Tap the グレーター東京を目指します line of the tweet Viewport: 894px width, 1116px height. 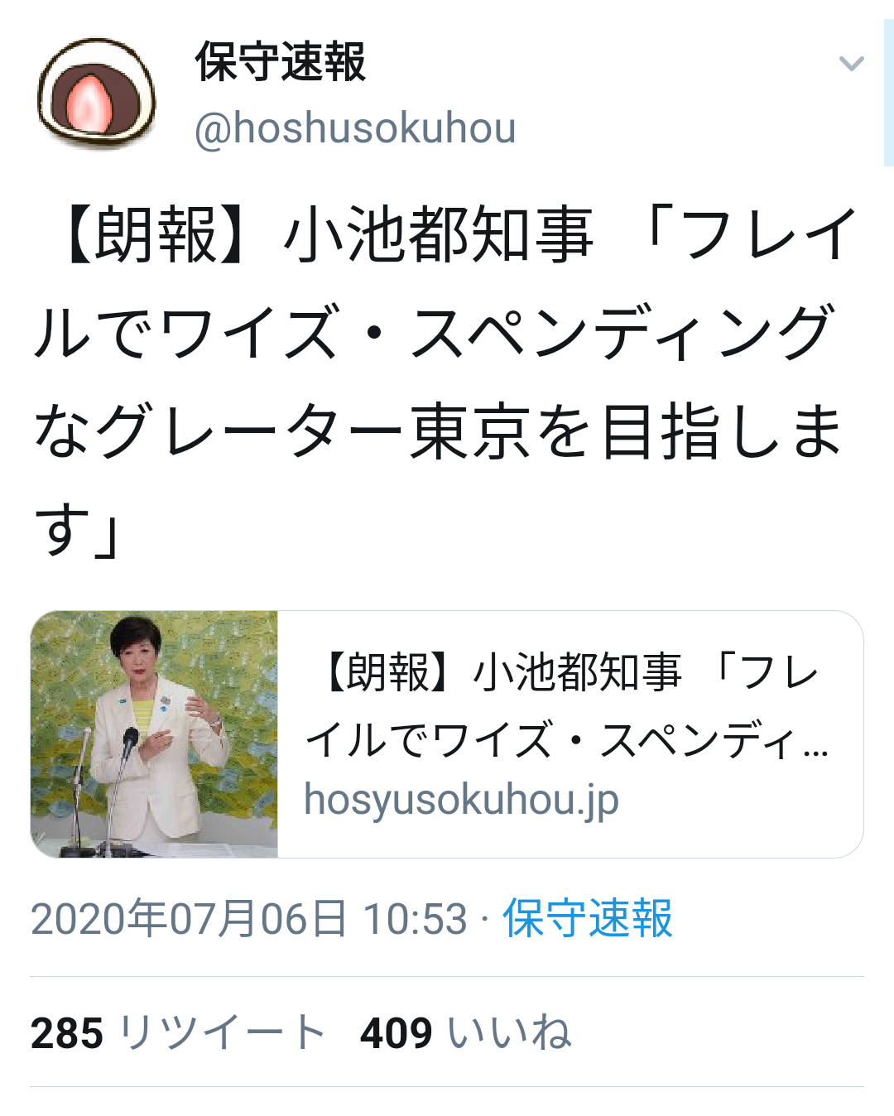point(439,431)
